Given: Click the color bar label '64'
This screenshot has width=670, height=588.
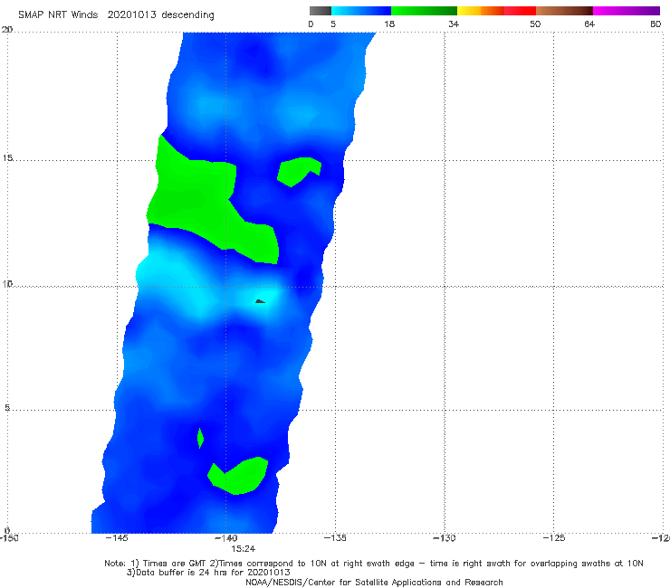Looking at the screenshot, I should 589,24.
